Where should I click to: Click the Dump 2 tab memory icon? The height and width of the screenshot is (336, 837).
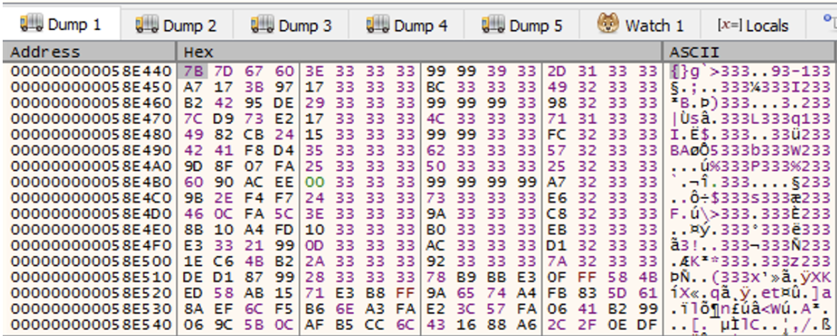pos(146,25)
